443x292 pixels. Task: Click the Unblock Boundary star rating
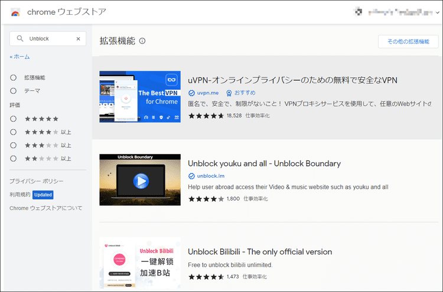(206, 199)
